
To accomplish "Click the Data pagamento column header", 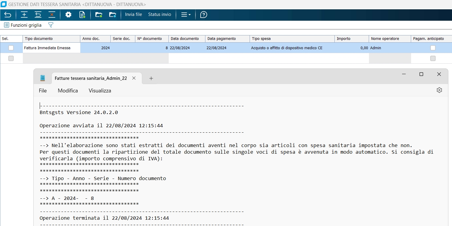I will click(x=227, y=39).
